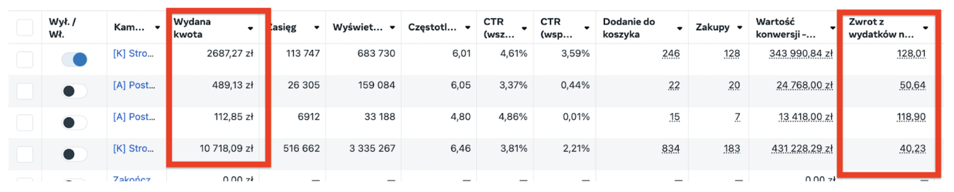Expand the Wyświet... column dropdown arrow
954x192 pixels.
[392, 28]
